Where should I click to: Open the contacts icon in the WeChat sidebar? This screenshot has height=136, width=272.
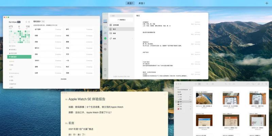[105, 33]
